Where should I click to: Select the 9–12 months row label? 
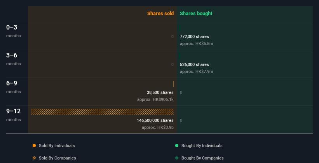coord(14,114)
